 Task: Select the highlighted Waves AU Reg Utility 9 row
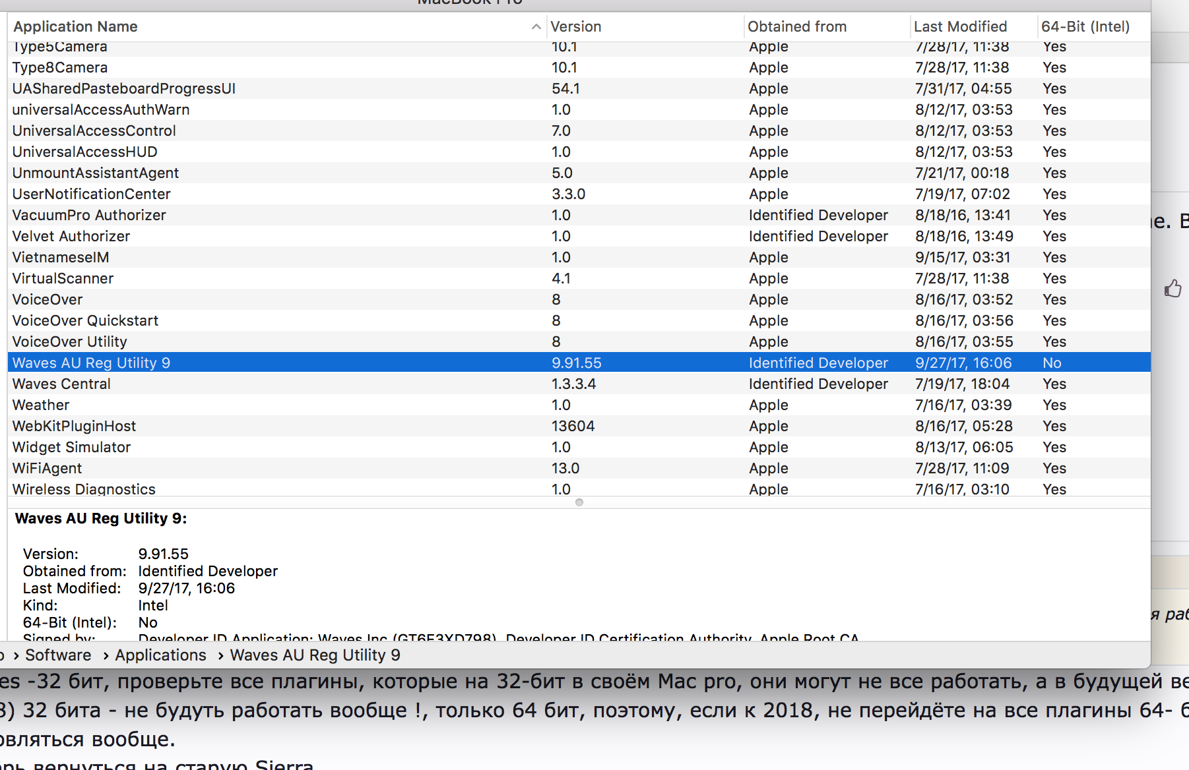coord(579,363)
